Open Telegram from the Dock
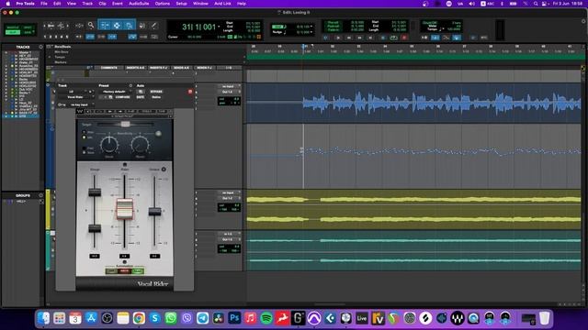The image size is (588, 330). point(202,318)
